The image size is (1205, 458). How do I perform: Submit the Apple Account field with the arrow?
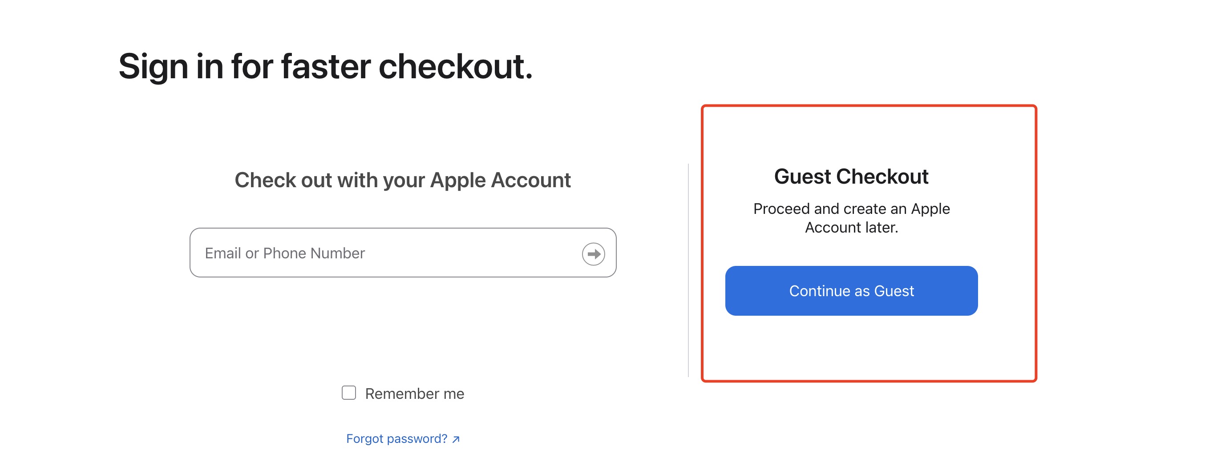593,254
